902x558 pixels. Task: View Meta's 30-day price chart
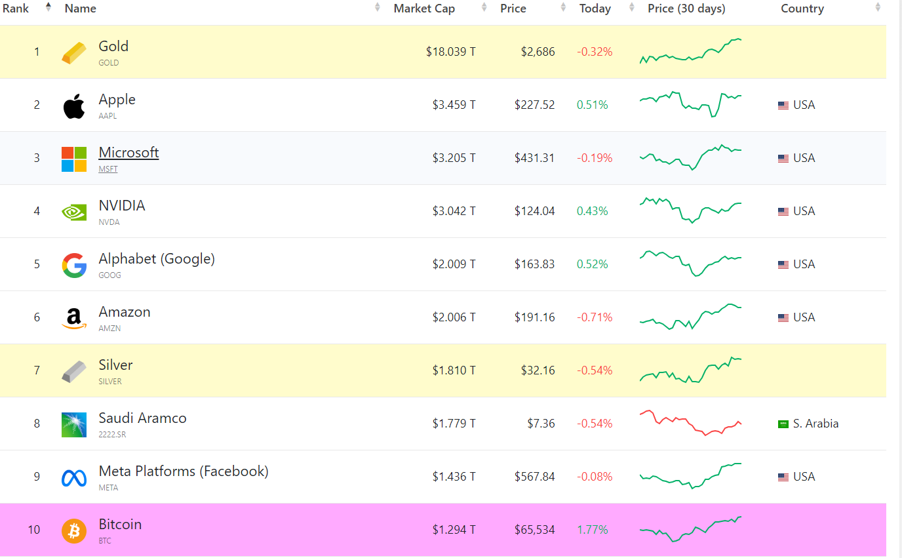click(690, 476)
